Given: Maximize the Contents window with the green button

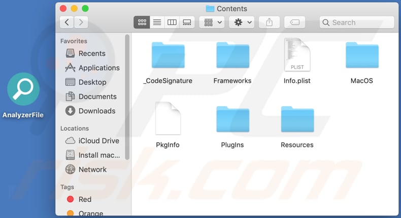Looking at the screenshot, I should click(x=85, y=9).
